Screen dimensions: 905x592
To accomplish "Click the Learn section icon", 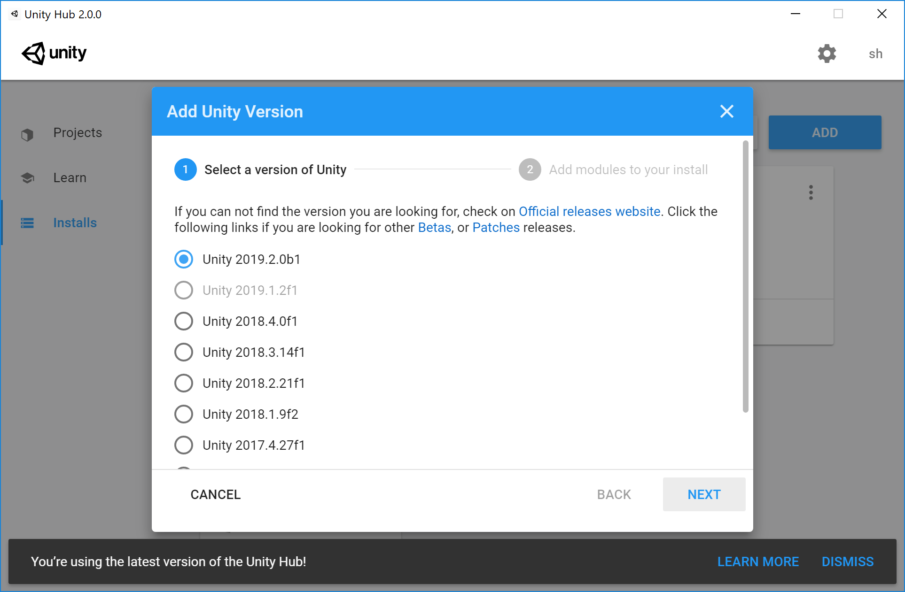I will 27,177.
